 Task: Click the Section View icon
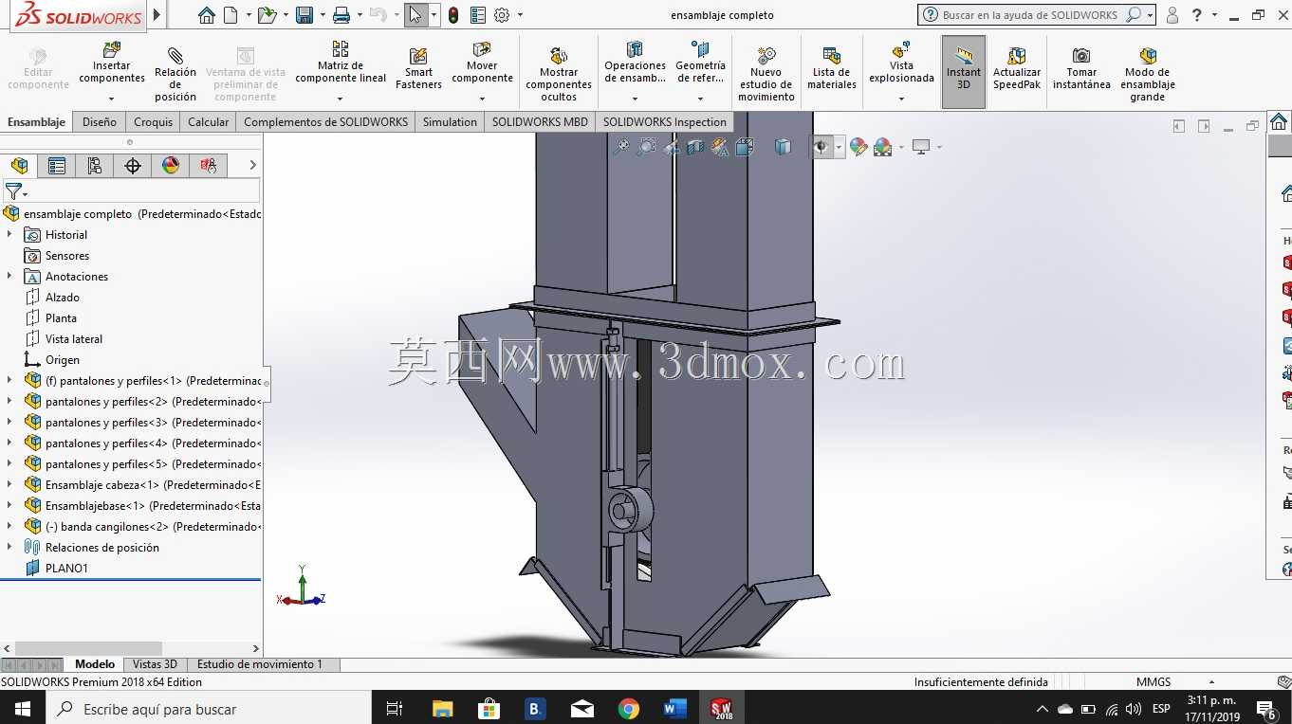click(x=695, y=147)
